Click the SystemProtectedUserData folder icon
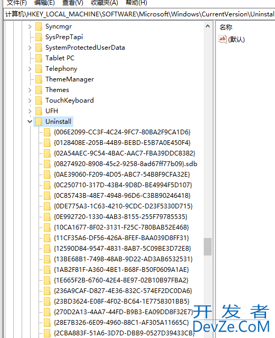This screenshot has height=338, width=275. [x=39, y=48]
